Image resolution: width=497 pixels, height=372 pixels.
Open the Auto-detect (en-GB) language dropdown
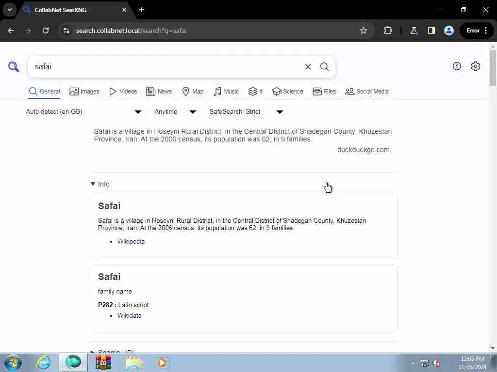(83, 112)
